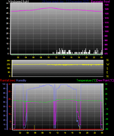The image size is (114, 136).
Task: Click humidity axis value 100
Action: point(4,84)
